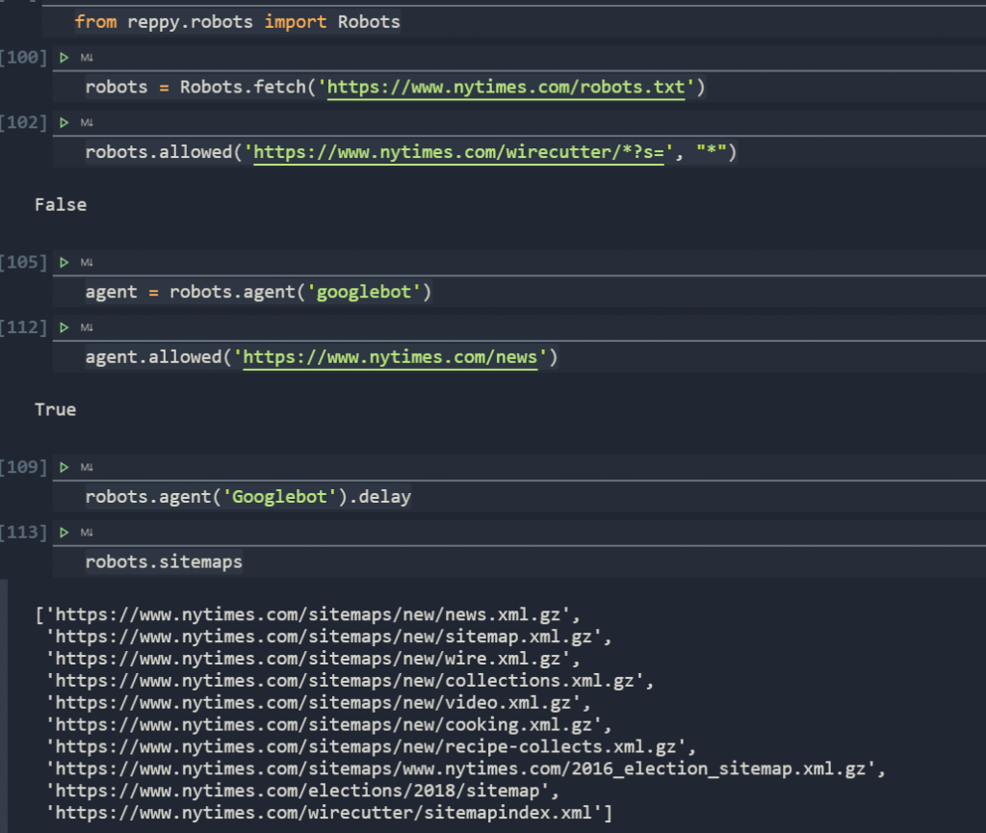Click execution count [105]
This screenshot has width=986, height=833.
pos(24,263)
